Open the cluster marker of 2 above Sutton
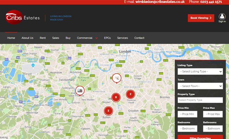This screenshot has width=229, height=139. point(108,111)
